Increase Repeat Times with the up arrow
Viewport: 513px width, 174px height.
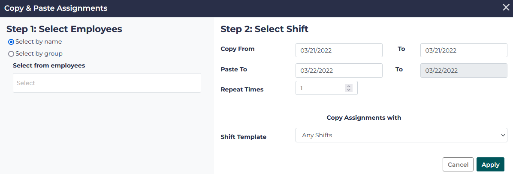349,86
